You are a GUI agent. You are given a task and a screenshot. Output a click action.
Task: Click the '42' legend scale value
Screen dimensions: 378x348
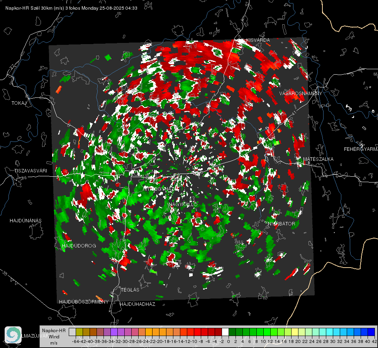coord(375,341)
